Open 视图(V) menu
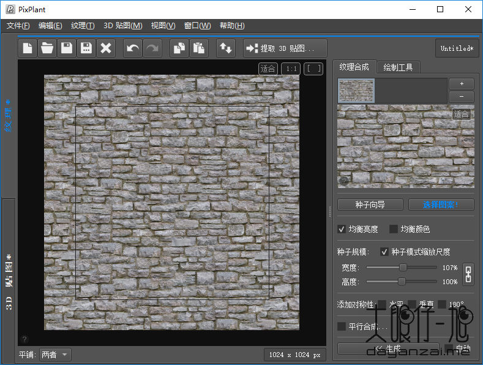 pyautogui.click(x=163, y=26)
